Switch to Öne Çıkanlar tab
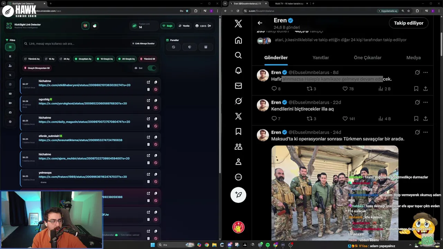The width and height of the screenshot is (443, 249). tap(368, 58)
